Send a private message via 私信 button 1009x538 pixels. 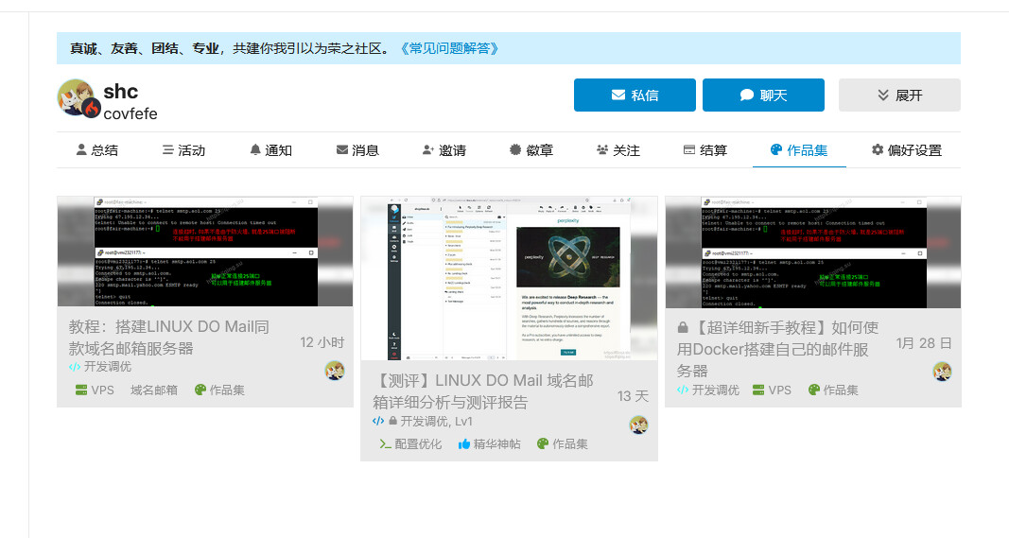[x=635, y=95]
